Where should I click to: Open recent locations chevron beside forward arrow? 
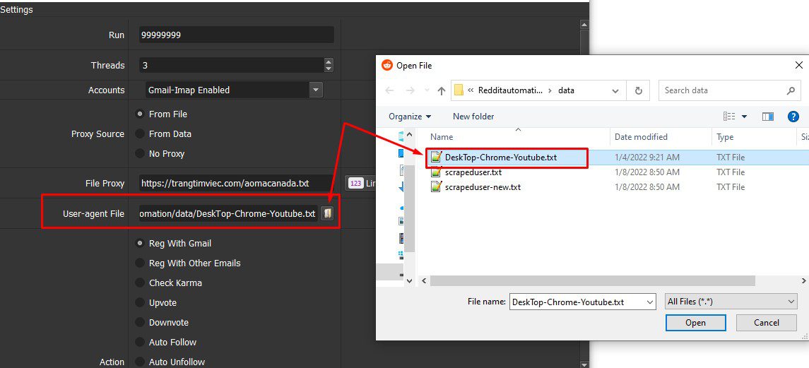[x=426, y=90]
